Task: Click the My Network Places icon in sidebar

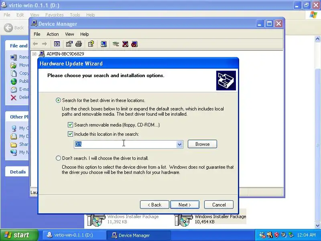Action: tap(14, 153)
